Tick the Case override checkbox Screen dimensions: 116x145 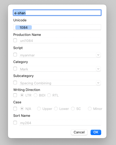tap(15, 109)
